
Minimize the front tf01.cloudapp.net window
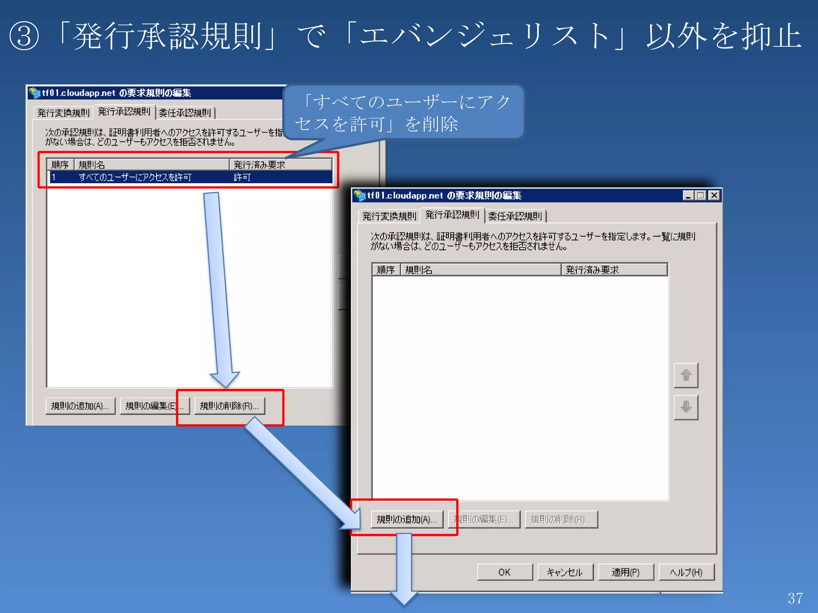pyautogui.click(x=688, y=195)
